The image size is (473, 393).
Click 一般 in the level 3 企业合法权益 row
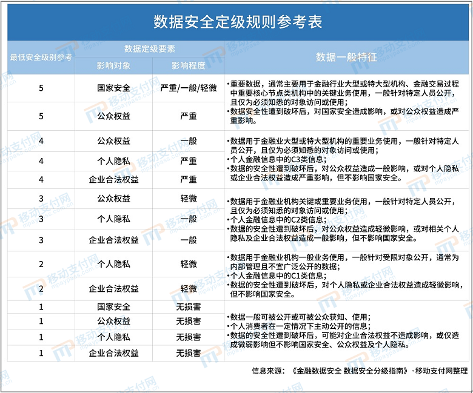(189, 240)
